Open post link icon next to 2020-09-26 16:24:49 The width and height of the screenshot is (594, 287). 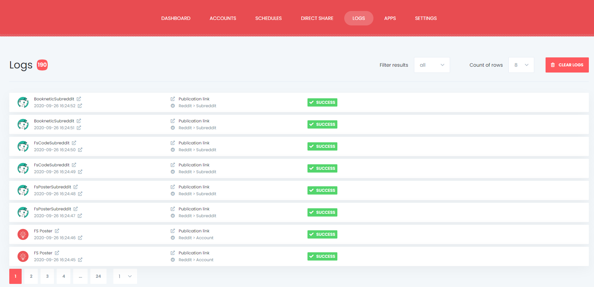[80, 172]
